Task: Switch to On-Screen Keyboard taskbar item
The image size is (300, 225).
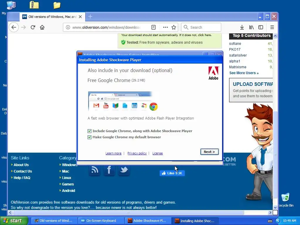Action: pos(101,221)
